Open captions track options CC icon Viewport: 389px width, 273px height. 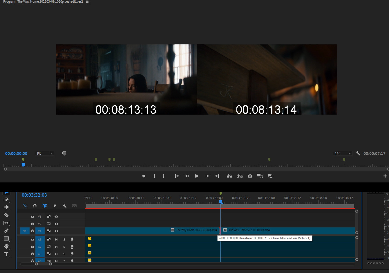point(74,206)
